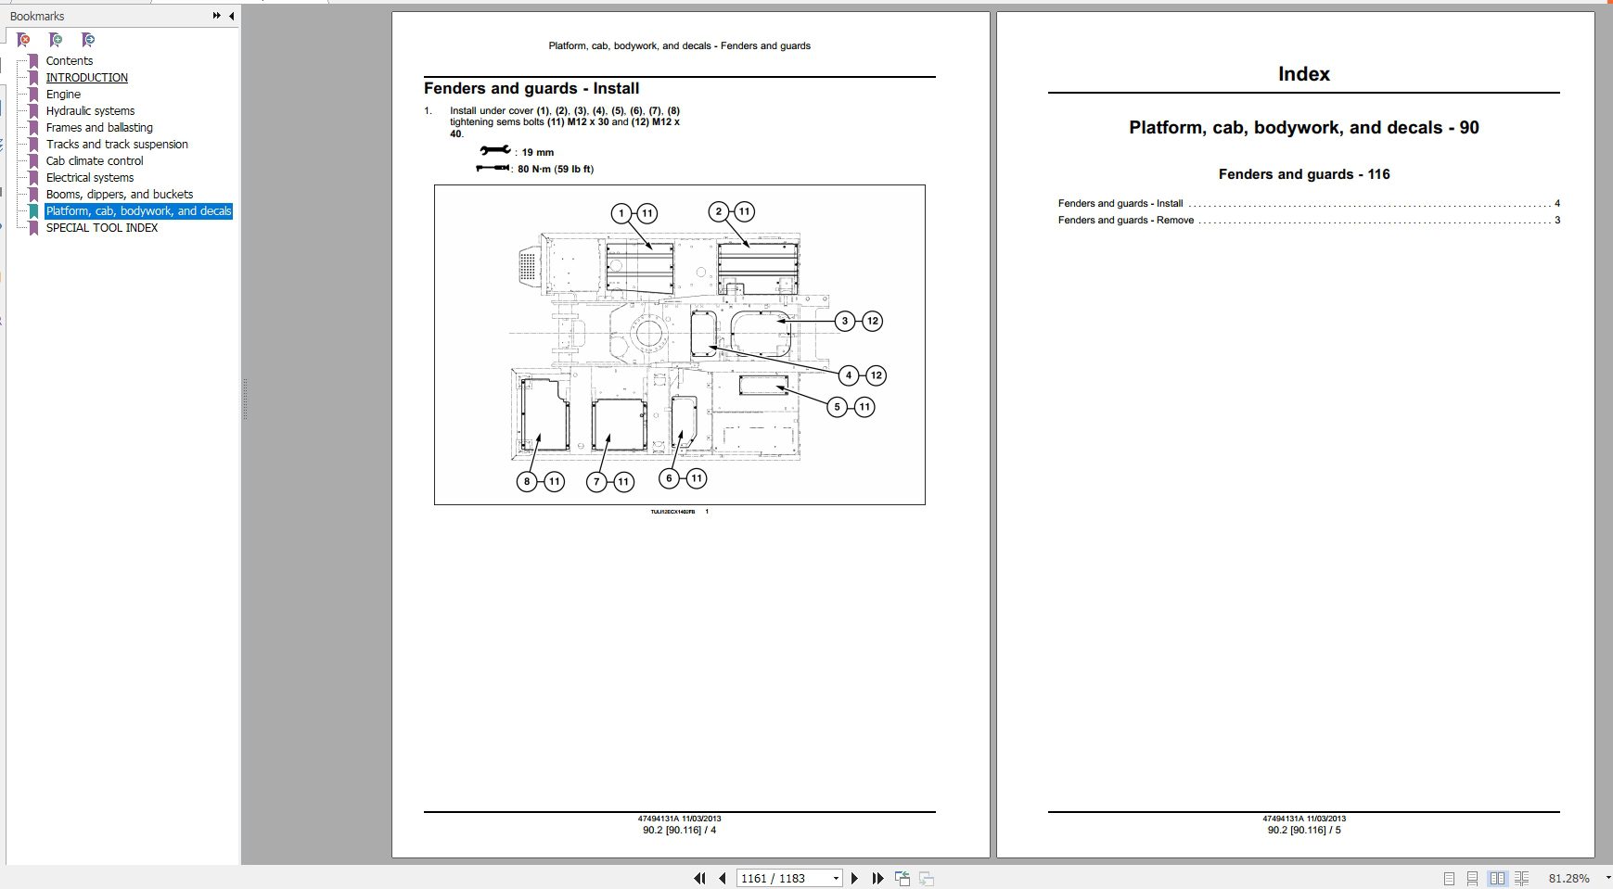Switch to single page view mode
1613x889 pixels.
1450,878
